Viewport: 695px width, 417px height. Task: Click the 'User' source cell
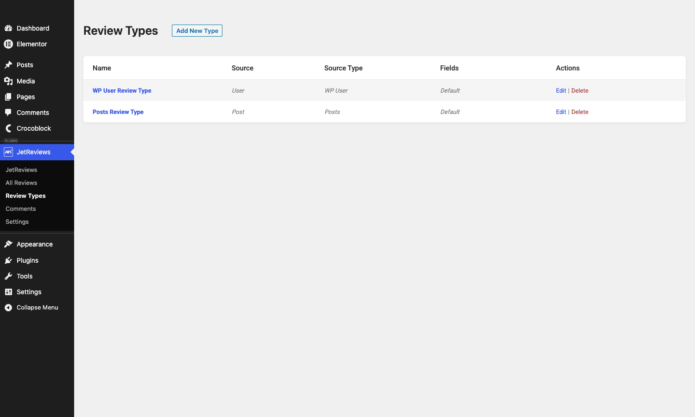[x=238, y=91]
